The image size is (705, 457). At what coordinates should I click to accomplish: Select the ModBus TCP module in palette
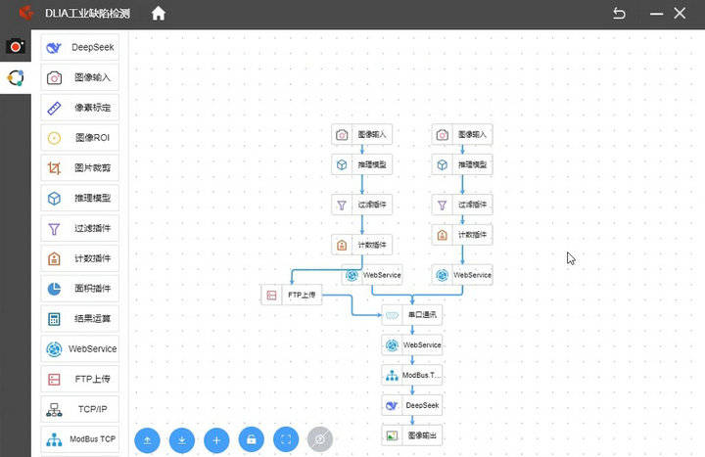80,439
